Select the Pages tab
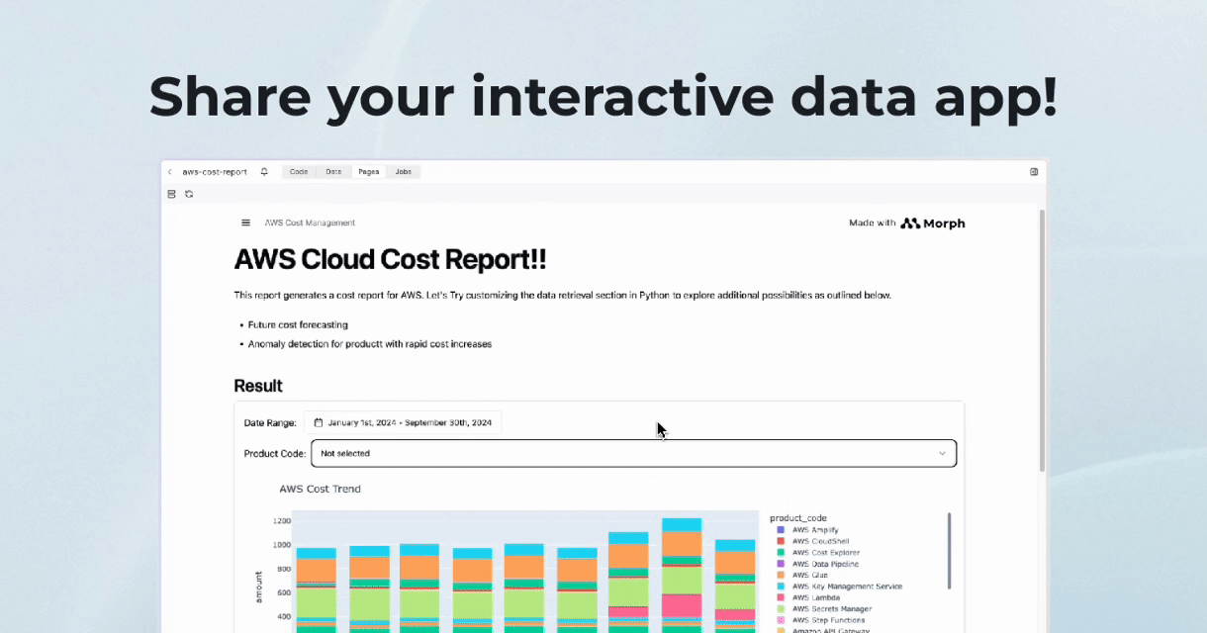The width and height of the screenshot is (1207, 633). (369, 172)
